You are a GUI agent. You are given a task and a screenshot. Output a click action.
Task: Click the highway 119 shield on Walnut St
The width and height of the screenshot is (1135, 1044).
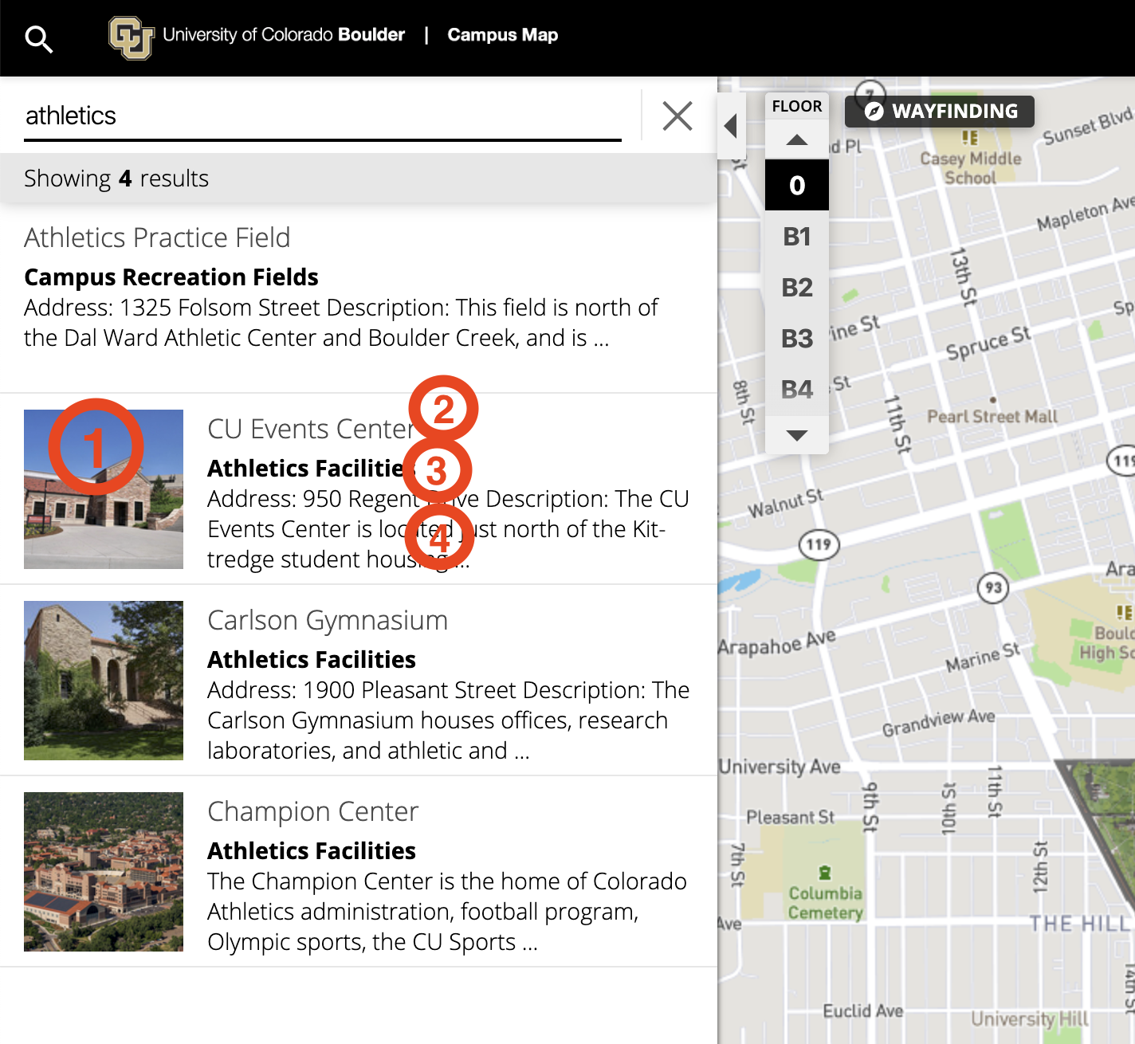pyautogui.click(x=819, y=545)
